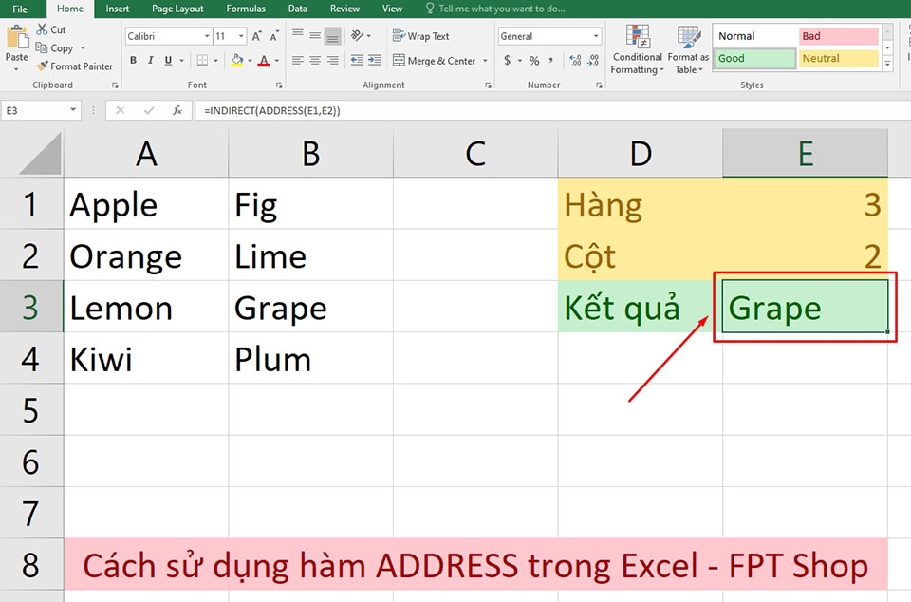Toggle Merge & Center on the selection
Viewport: 911px width, 602px height.
tap(435, 60)
